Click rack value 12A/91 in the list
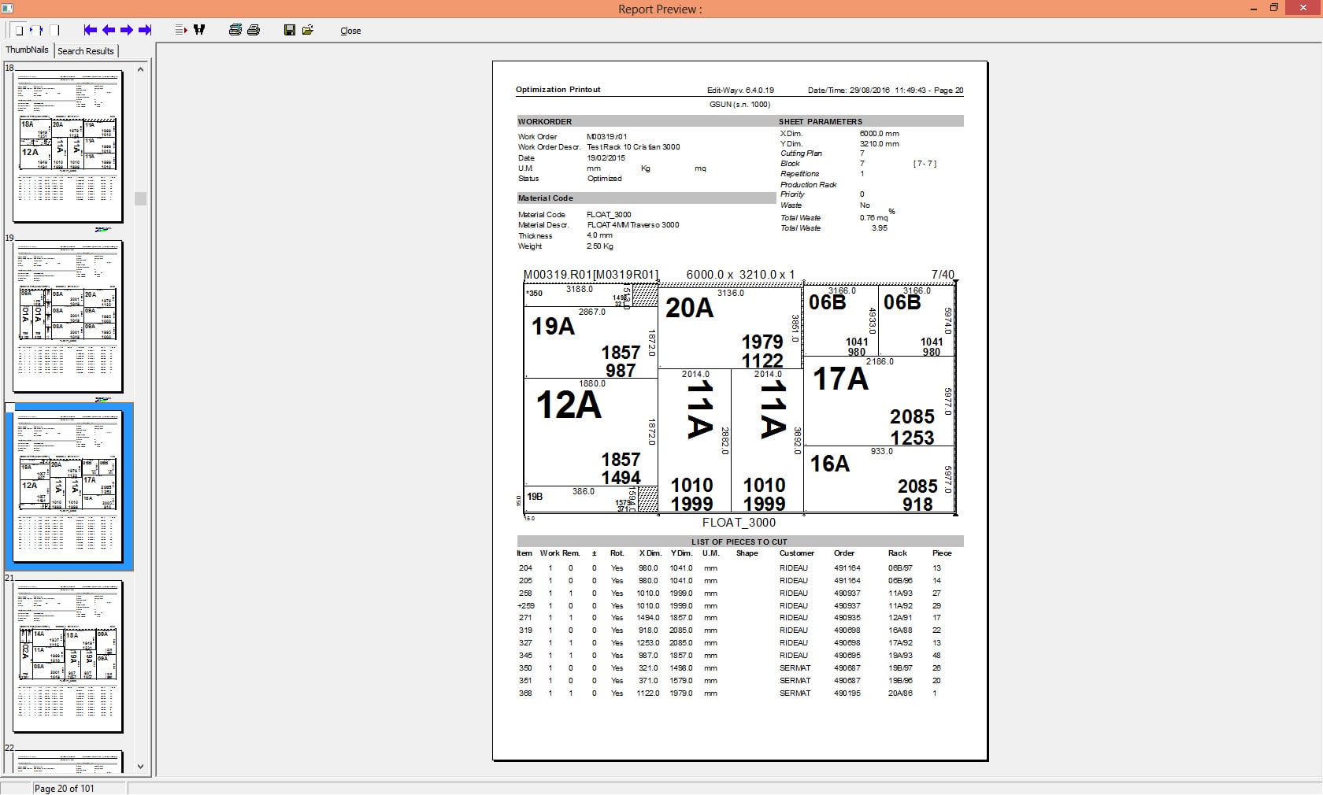The image size is (1323, 795). click(x=900, y=618)
